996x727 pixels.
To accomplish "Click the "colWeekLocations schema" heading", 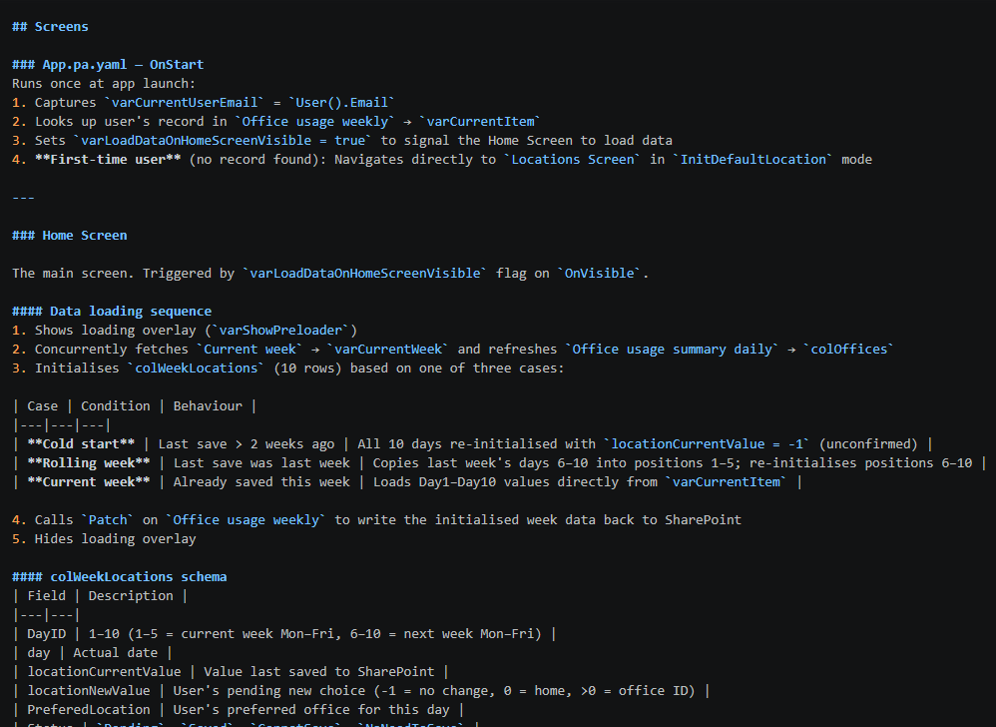I will 138,577.
